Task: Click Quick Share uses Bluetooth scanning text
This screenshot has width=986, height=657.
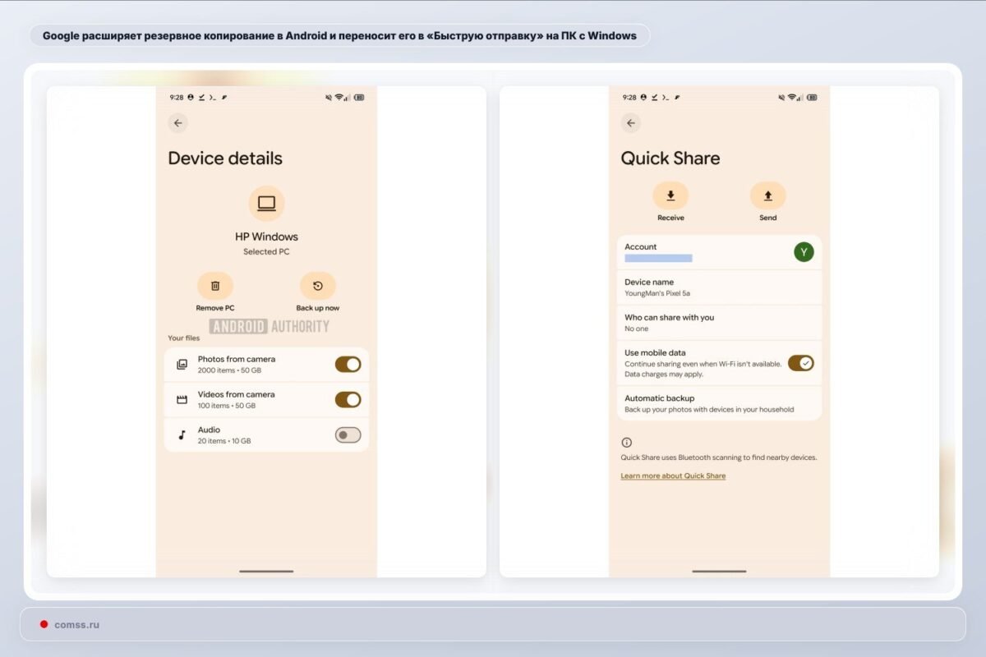Action: coord(719,457)
